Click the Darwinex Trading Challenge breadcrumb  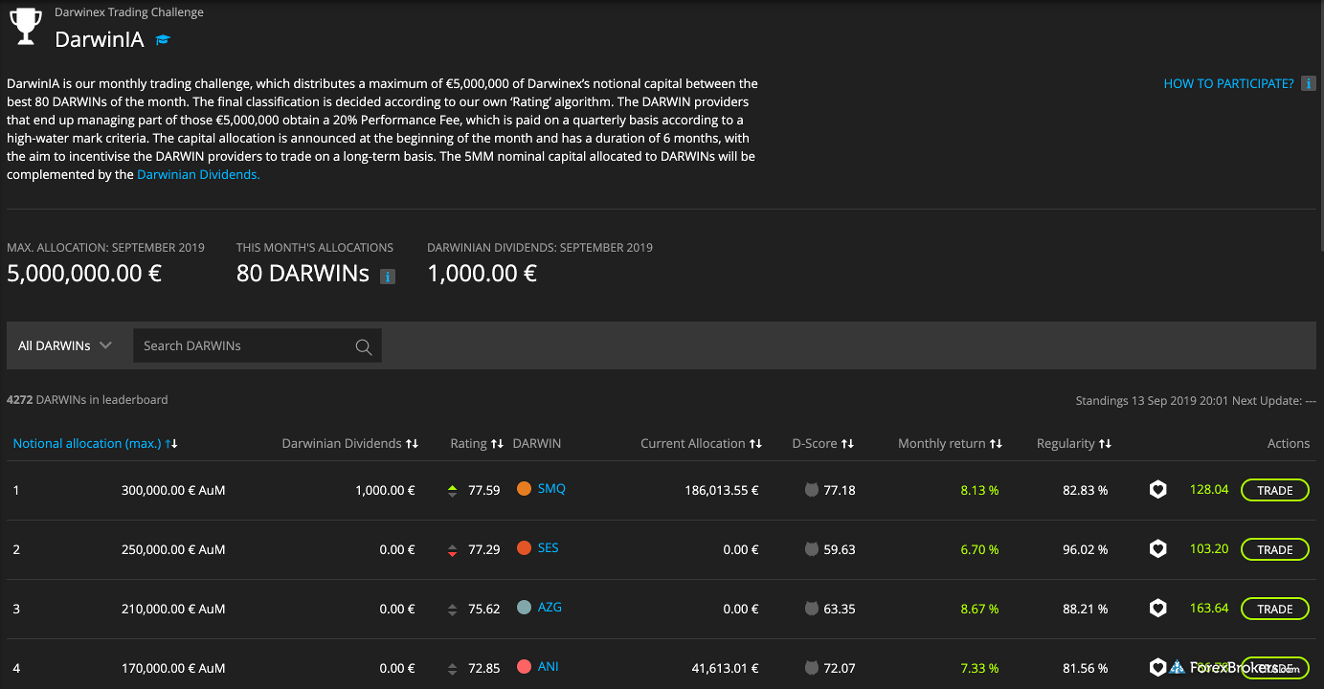pos(129,12)
